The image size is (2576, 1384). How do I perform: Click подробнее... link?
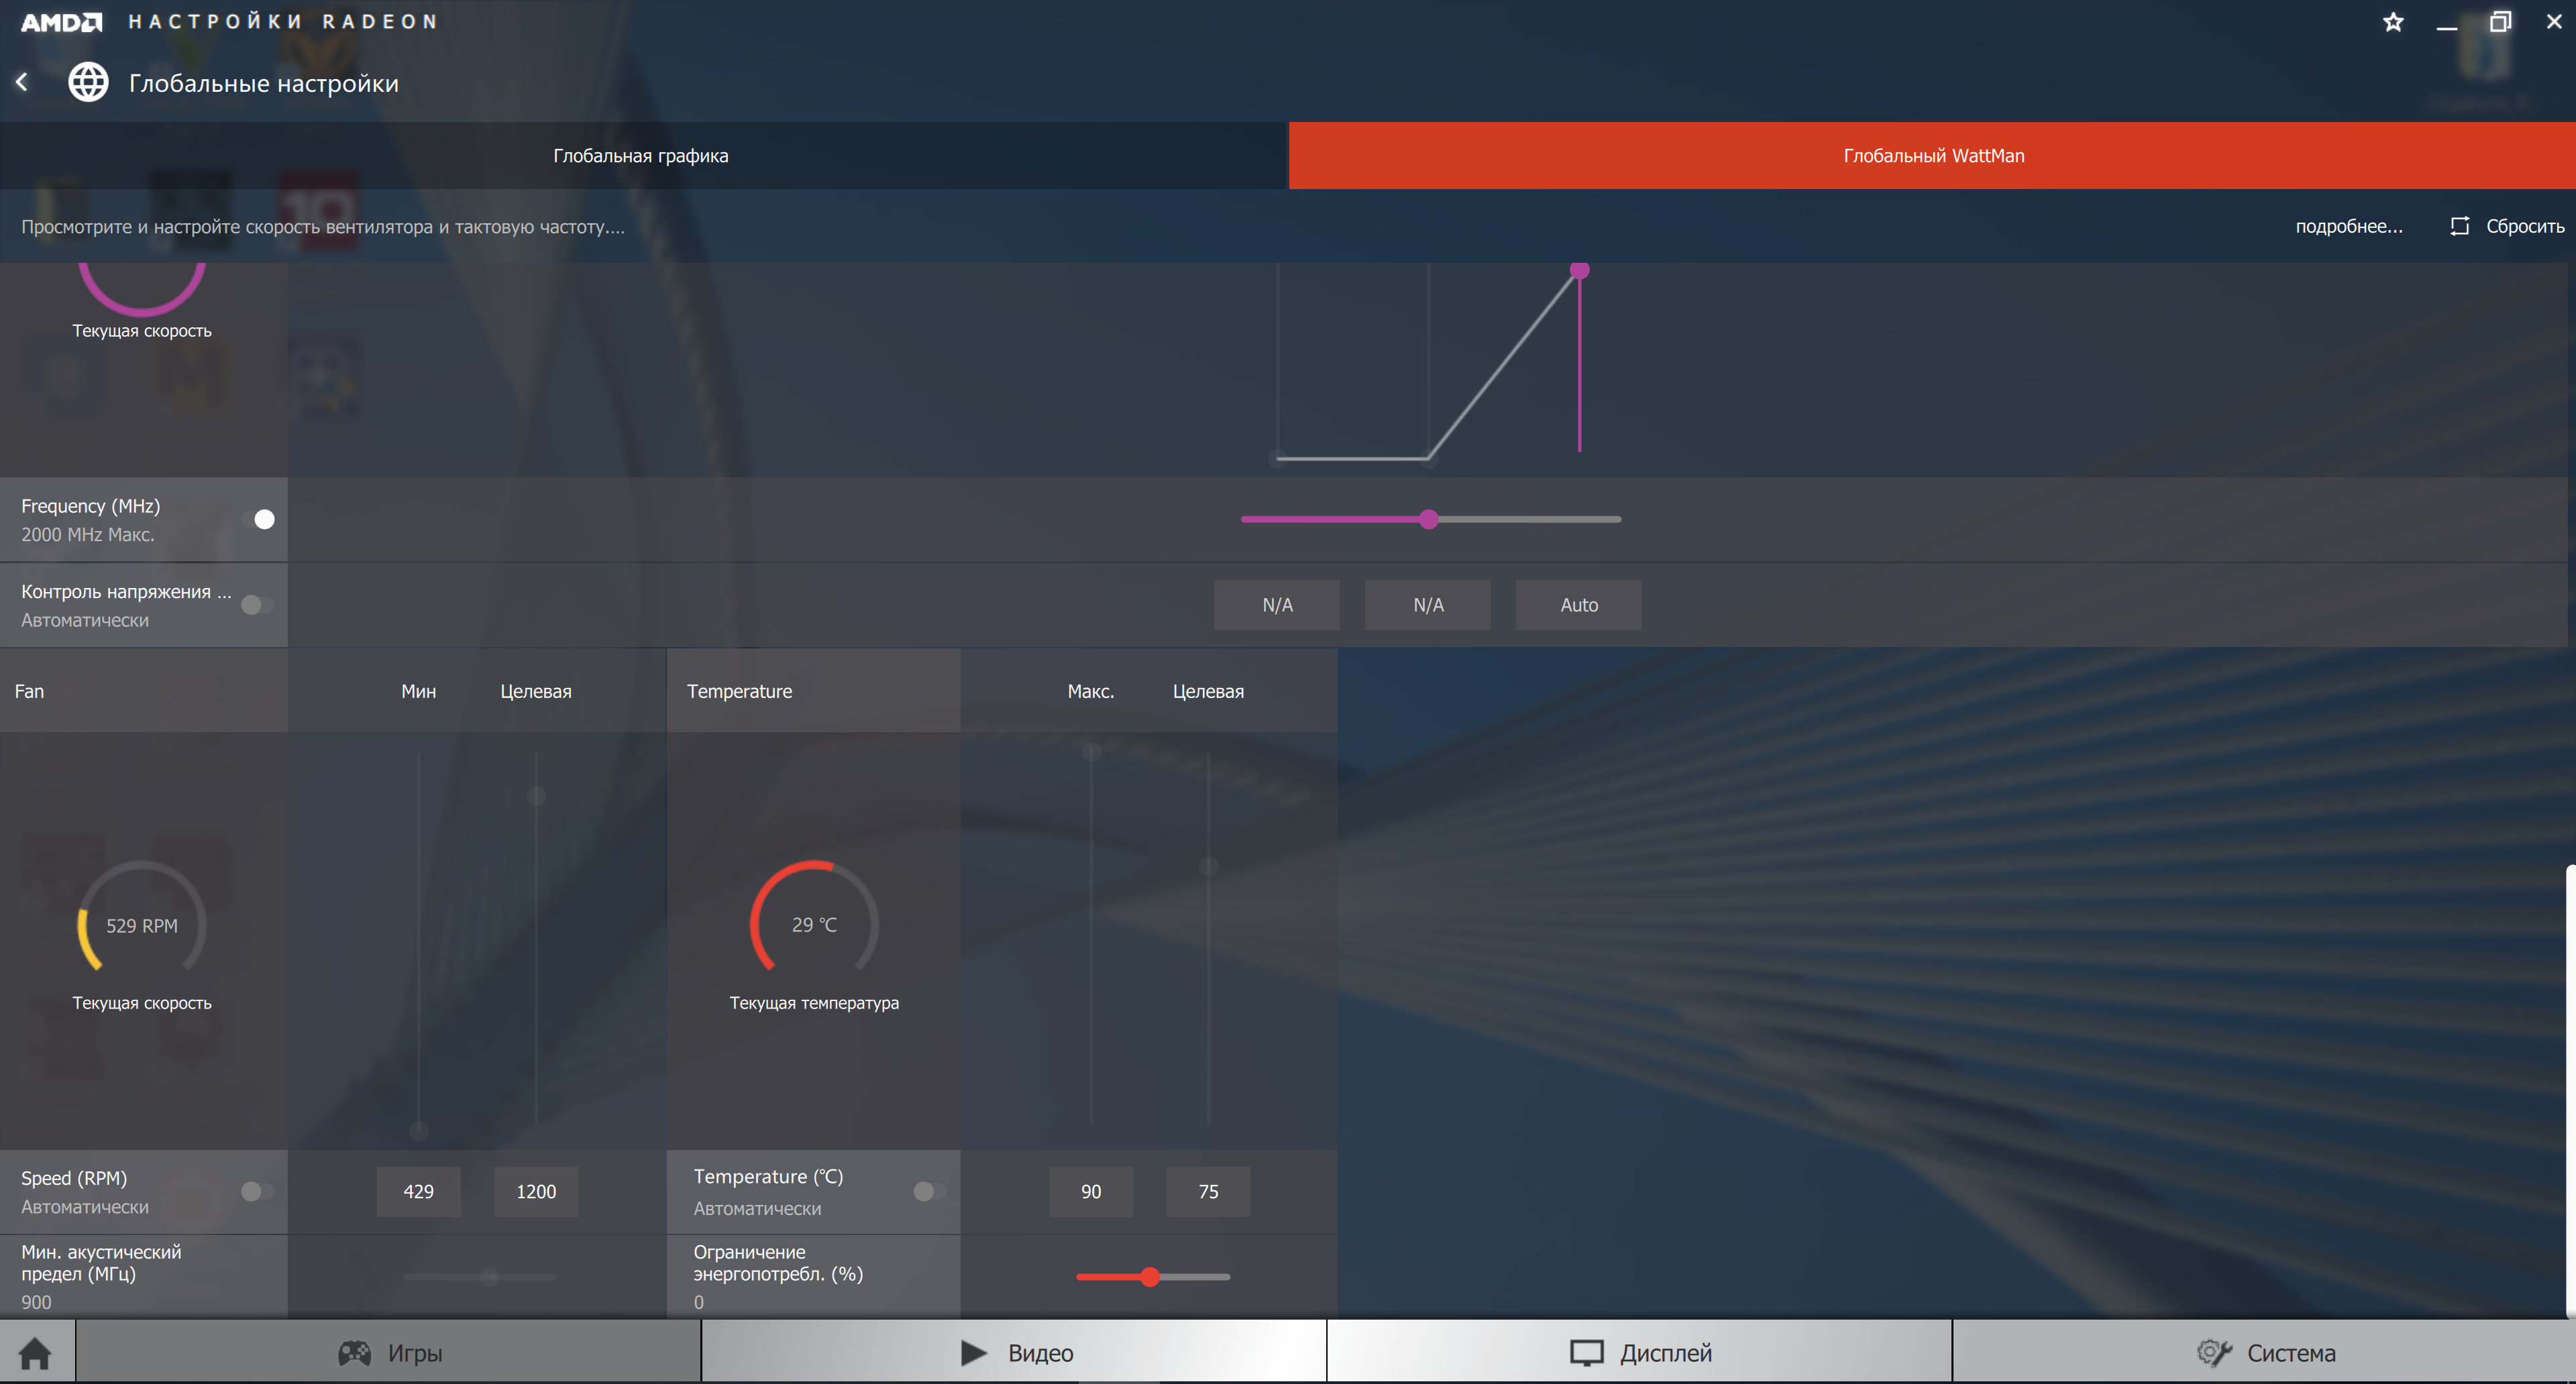2349,226
